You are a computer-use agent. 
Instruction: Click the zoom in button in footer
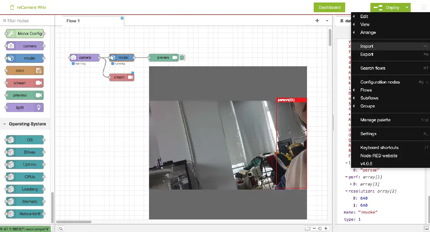tap(326, 228)
